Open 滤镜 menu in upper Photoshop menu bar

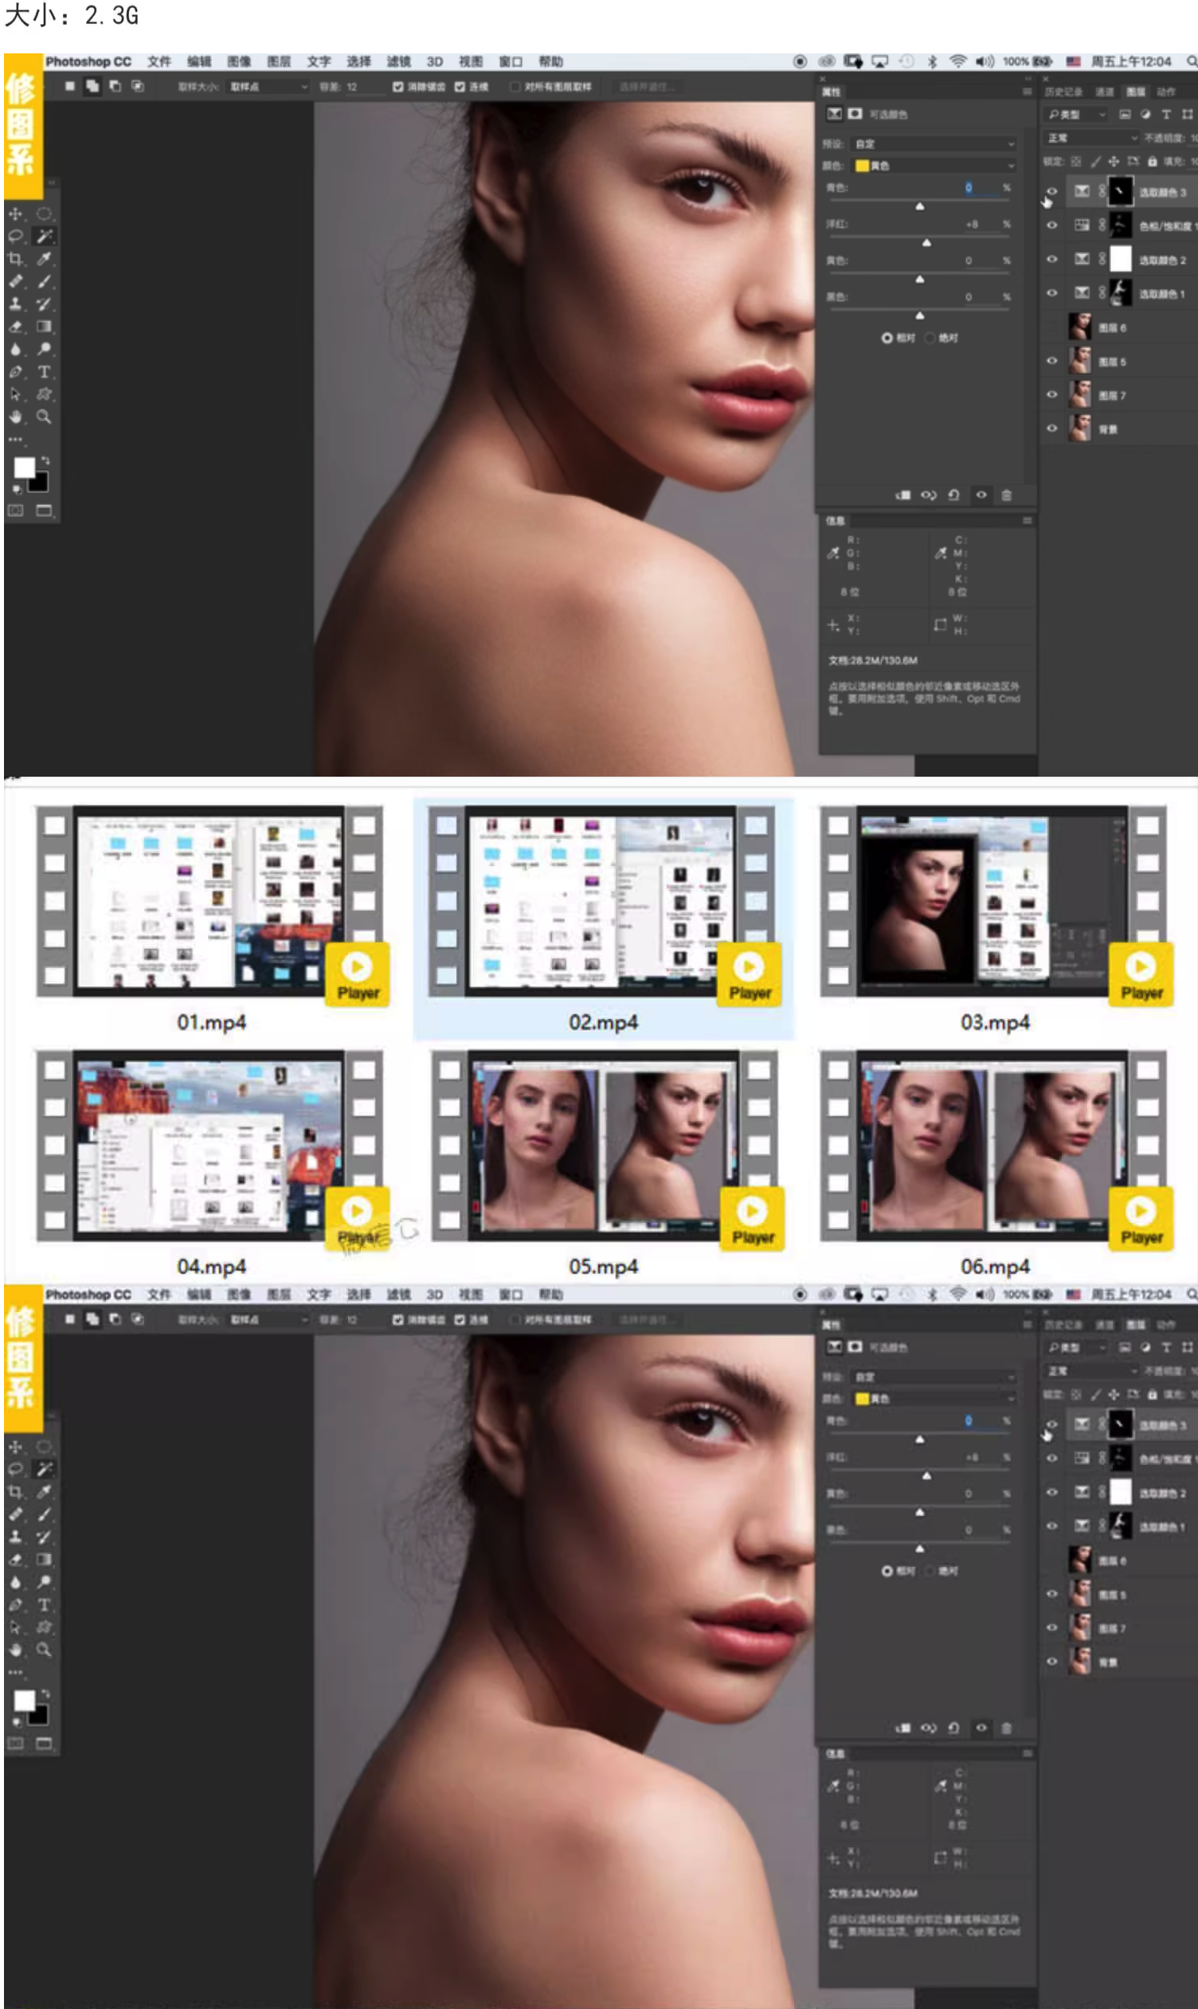(x=398, y=61)
